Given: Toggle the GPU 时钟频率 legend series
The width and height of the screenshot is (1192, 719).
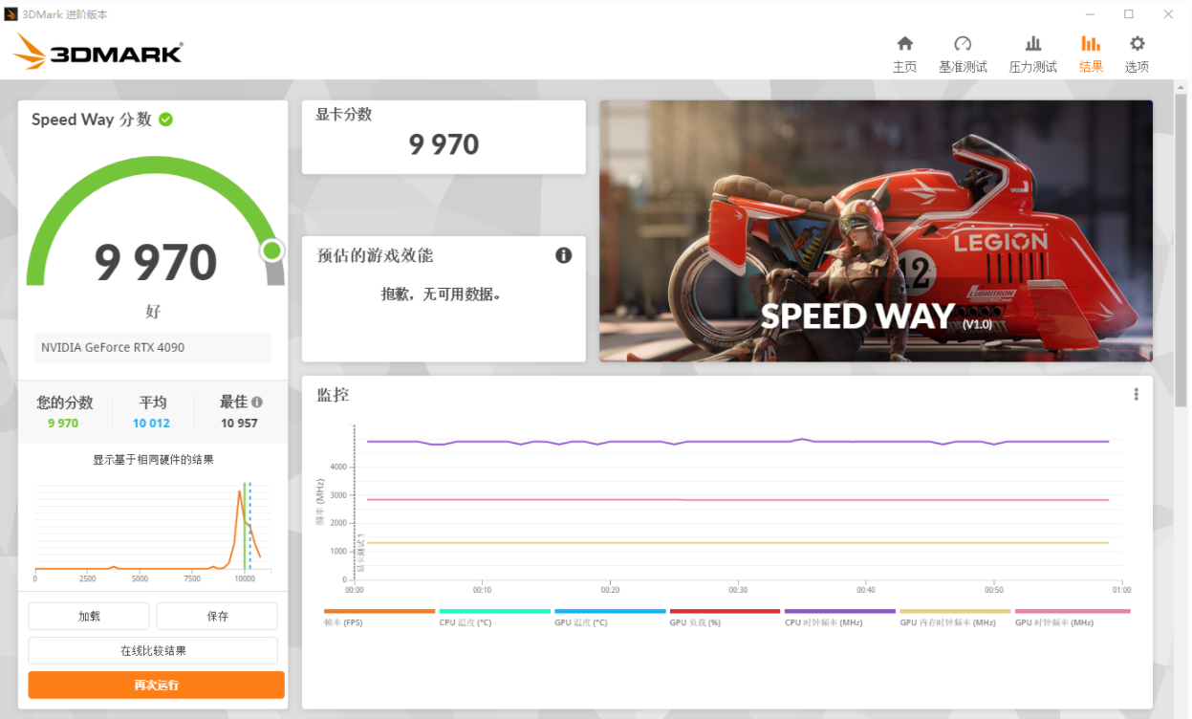Looking at the screenshot, I should [1073, 617].
